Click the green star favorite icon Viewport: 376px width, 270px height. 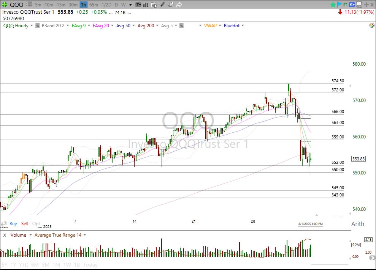333,5
